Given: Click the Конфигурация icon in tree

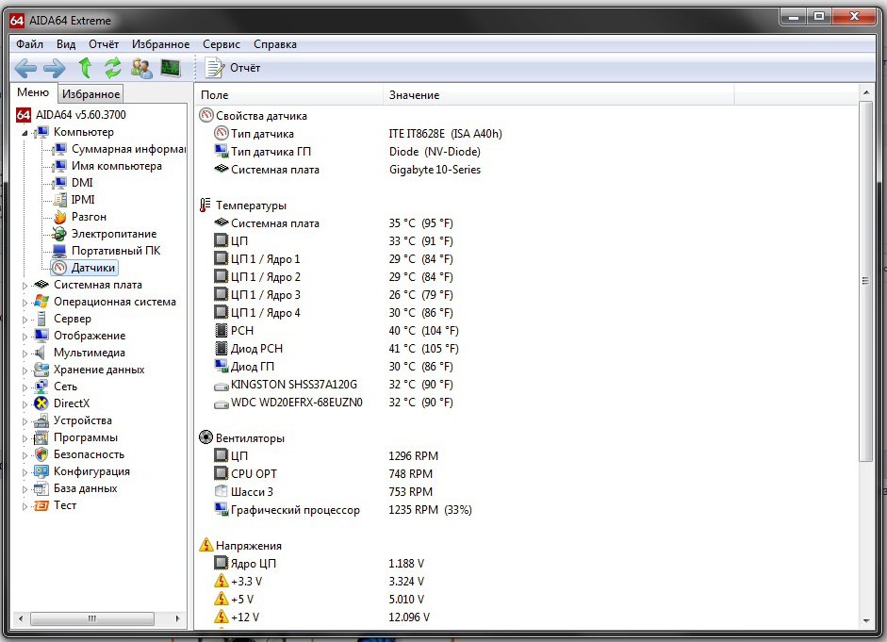Looking at the screenshot, I should [41, 471].
